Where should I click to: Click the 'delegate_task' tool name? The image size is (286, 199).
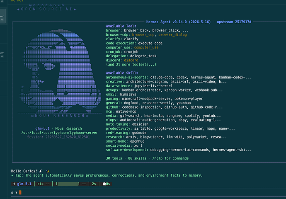coord(143,56)
